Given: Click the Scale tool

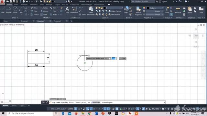Looking at the screenshot, I should click(x=44, y=15).
